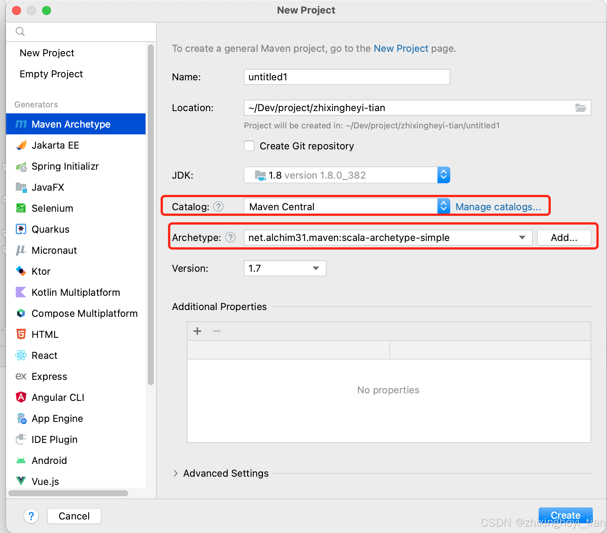Image resolution: width=607 pixels, height=533 pixels.
Task: Select IDE Plugin generator
Action: [x=76, y=440]
